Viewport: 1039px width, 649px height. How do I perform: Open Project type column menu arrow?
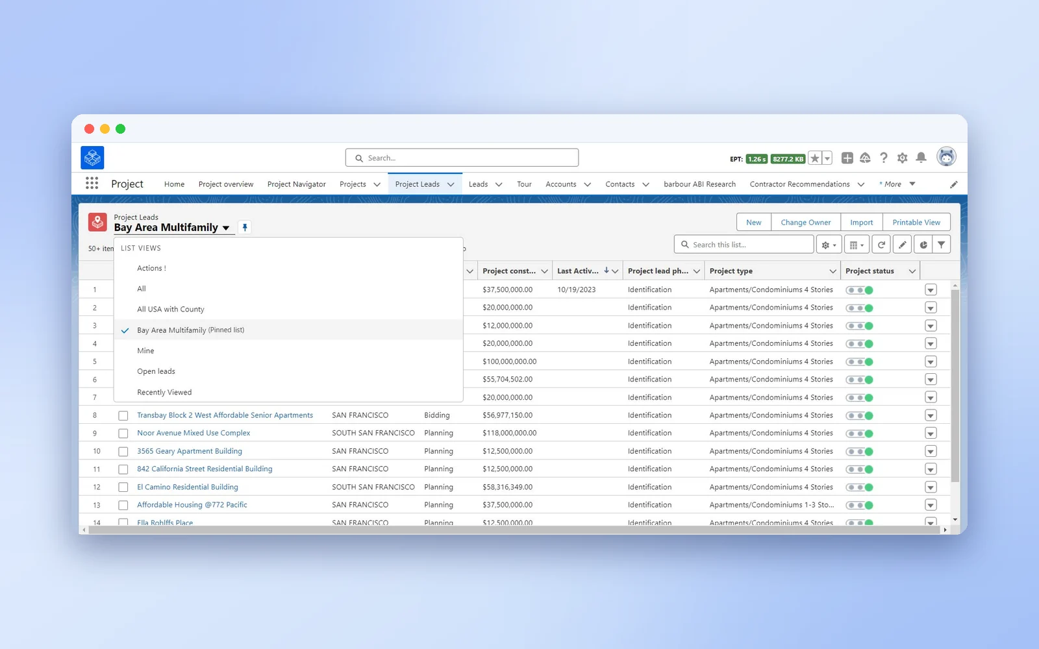pyautogui.click(x=832, y=271)
